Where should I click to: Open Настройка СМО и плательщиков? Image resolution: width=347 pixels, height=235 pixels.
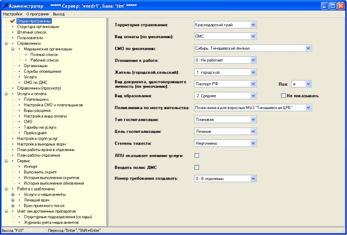(53, 105)
